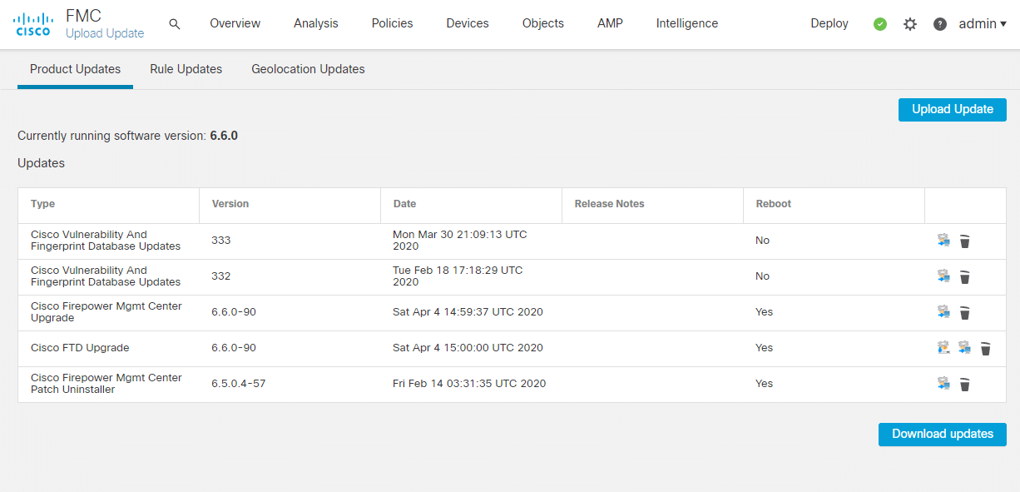Push the Cisco FTD Upgrade to devices
Viewport: 1020px width, 492px height.
(943, 348)
